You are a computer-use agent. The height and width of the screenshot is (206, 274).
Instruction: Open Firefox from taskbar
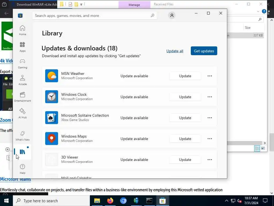pyautogui.click(x=110, y=201)
